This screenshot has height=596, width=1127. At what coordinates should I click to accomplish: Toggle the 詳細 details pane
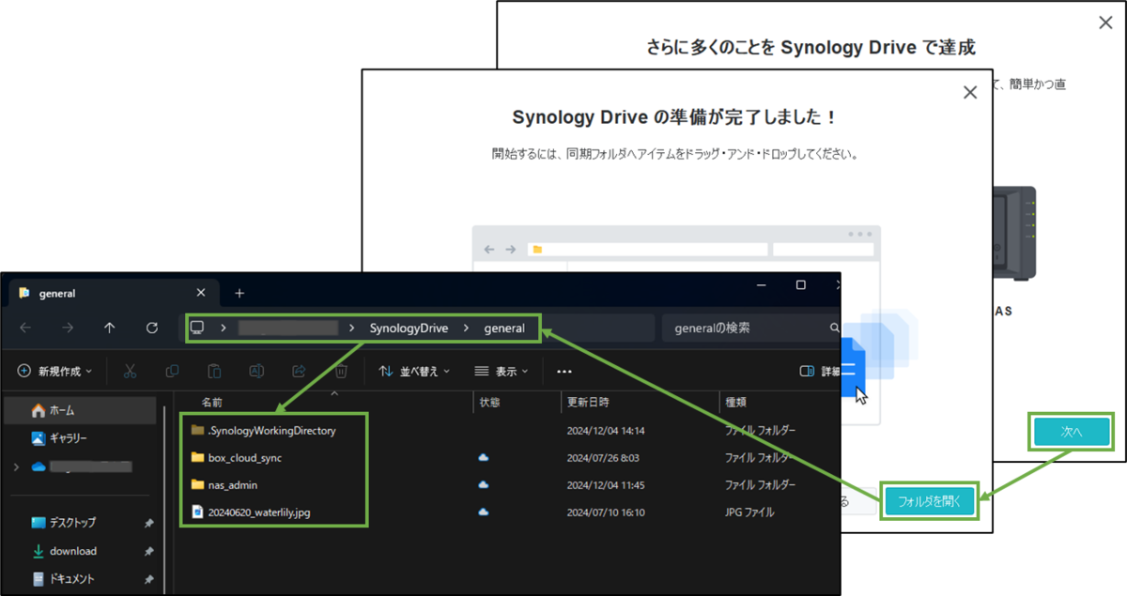pos(820,371)
